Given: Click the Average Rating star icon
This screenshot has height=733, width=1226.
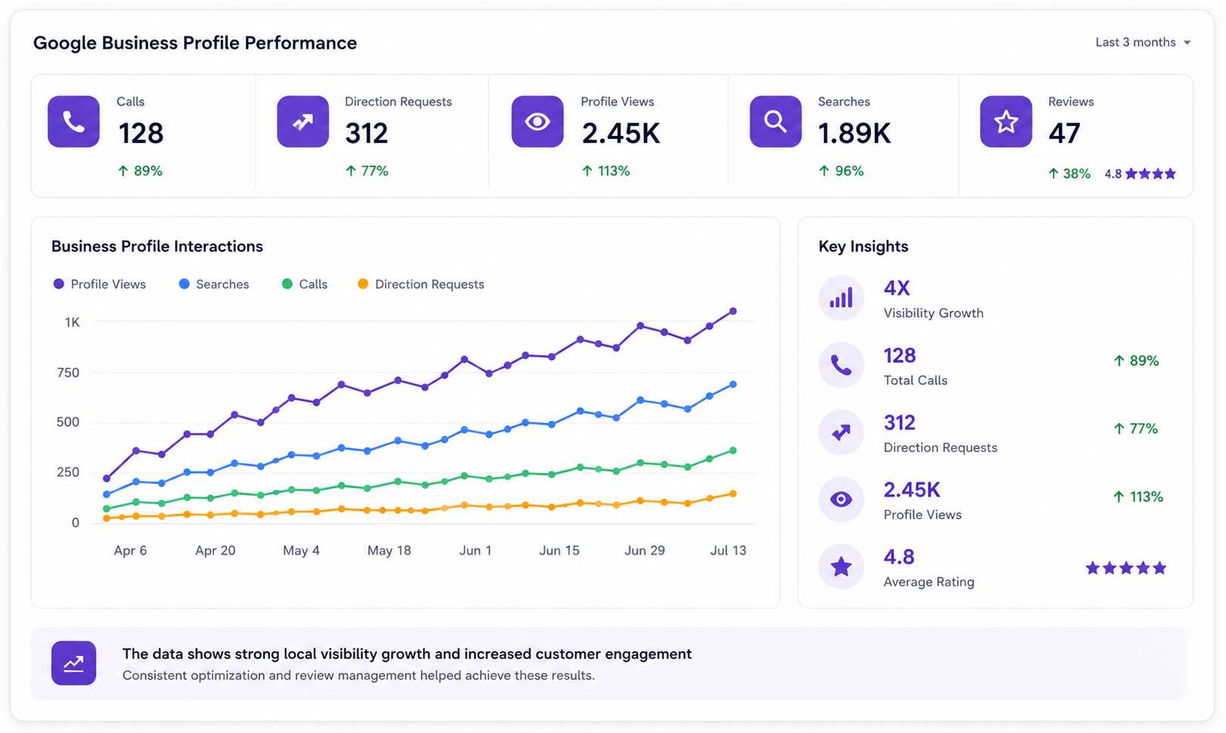Looking at the screenshot, I should [x=841, y=567].
